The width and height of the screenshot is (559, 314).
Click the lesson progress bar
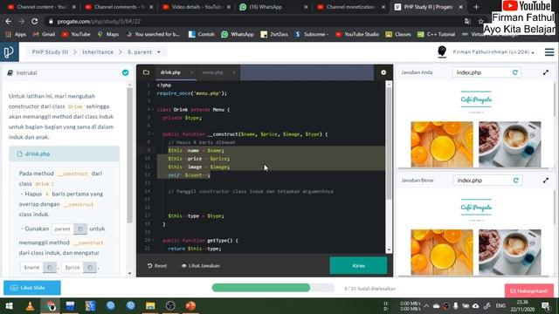pos(273,288)
